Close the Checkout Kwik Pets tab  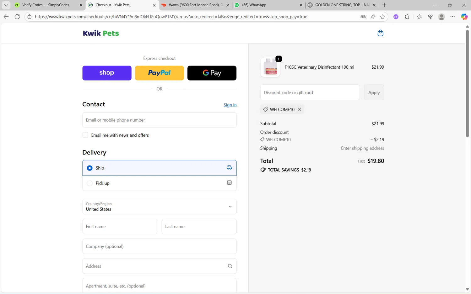(x=154, y=5)
